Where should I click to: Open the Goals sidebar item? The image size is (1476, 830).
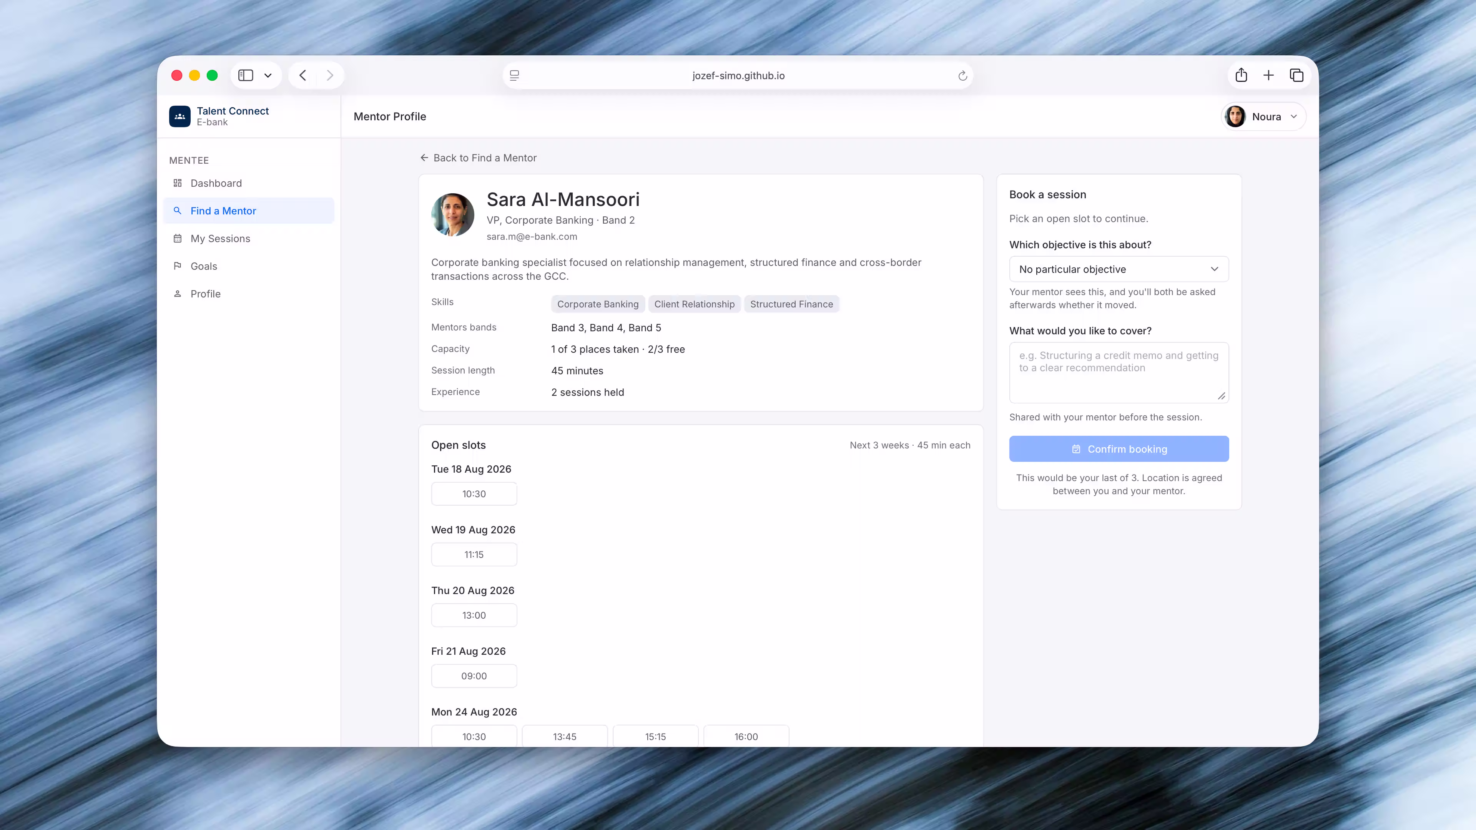pos(249,266)
